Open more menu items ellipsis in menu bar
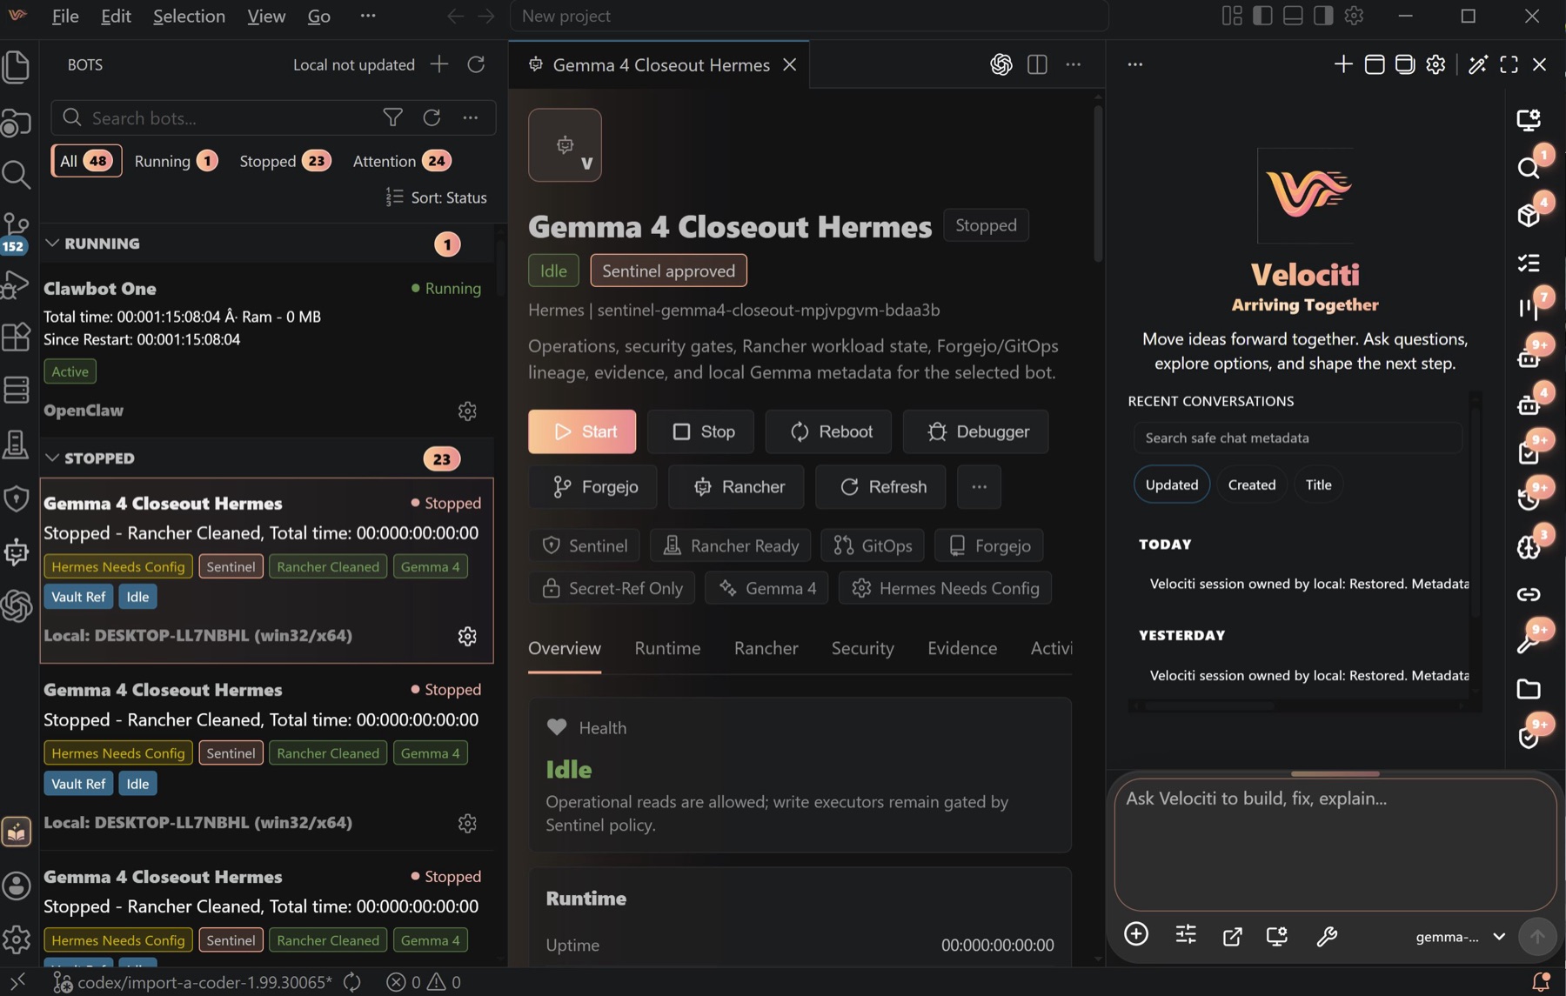 [368, 16]
